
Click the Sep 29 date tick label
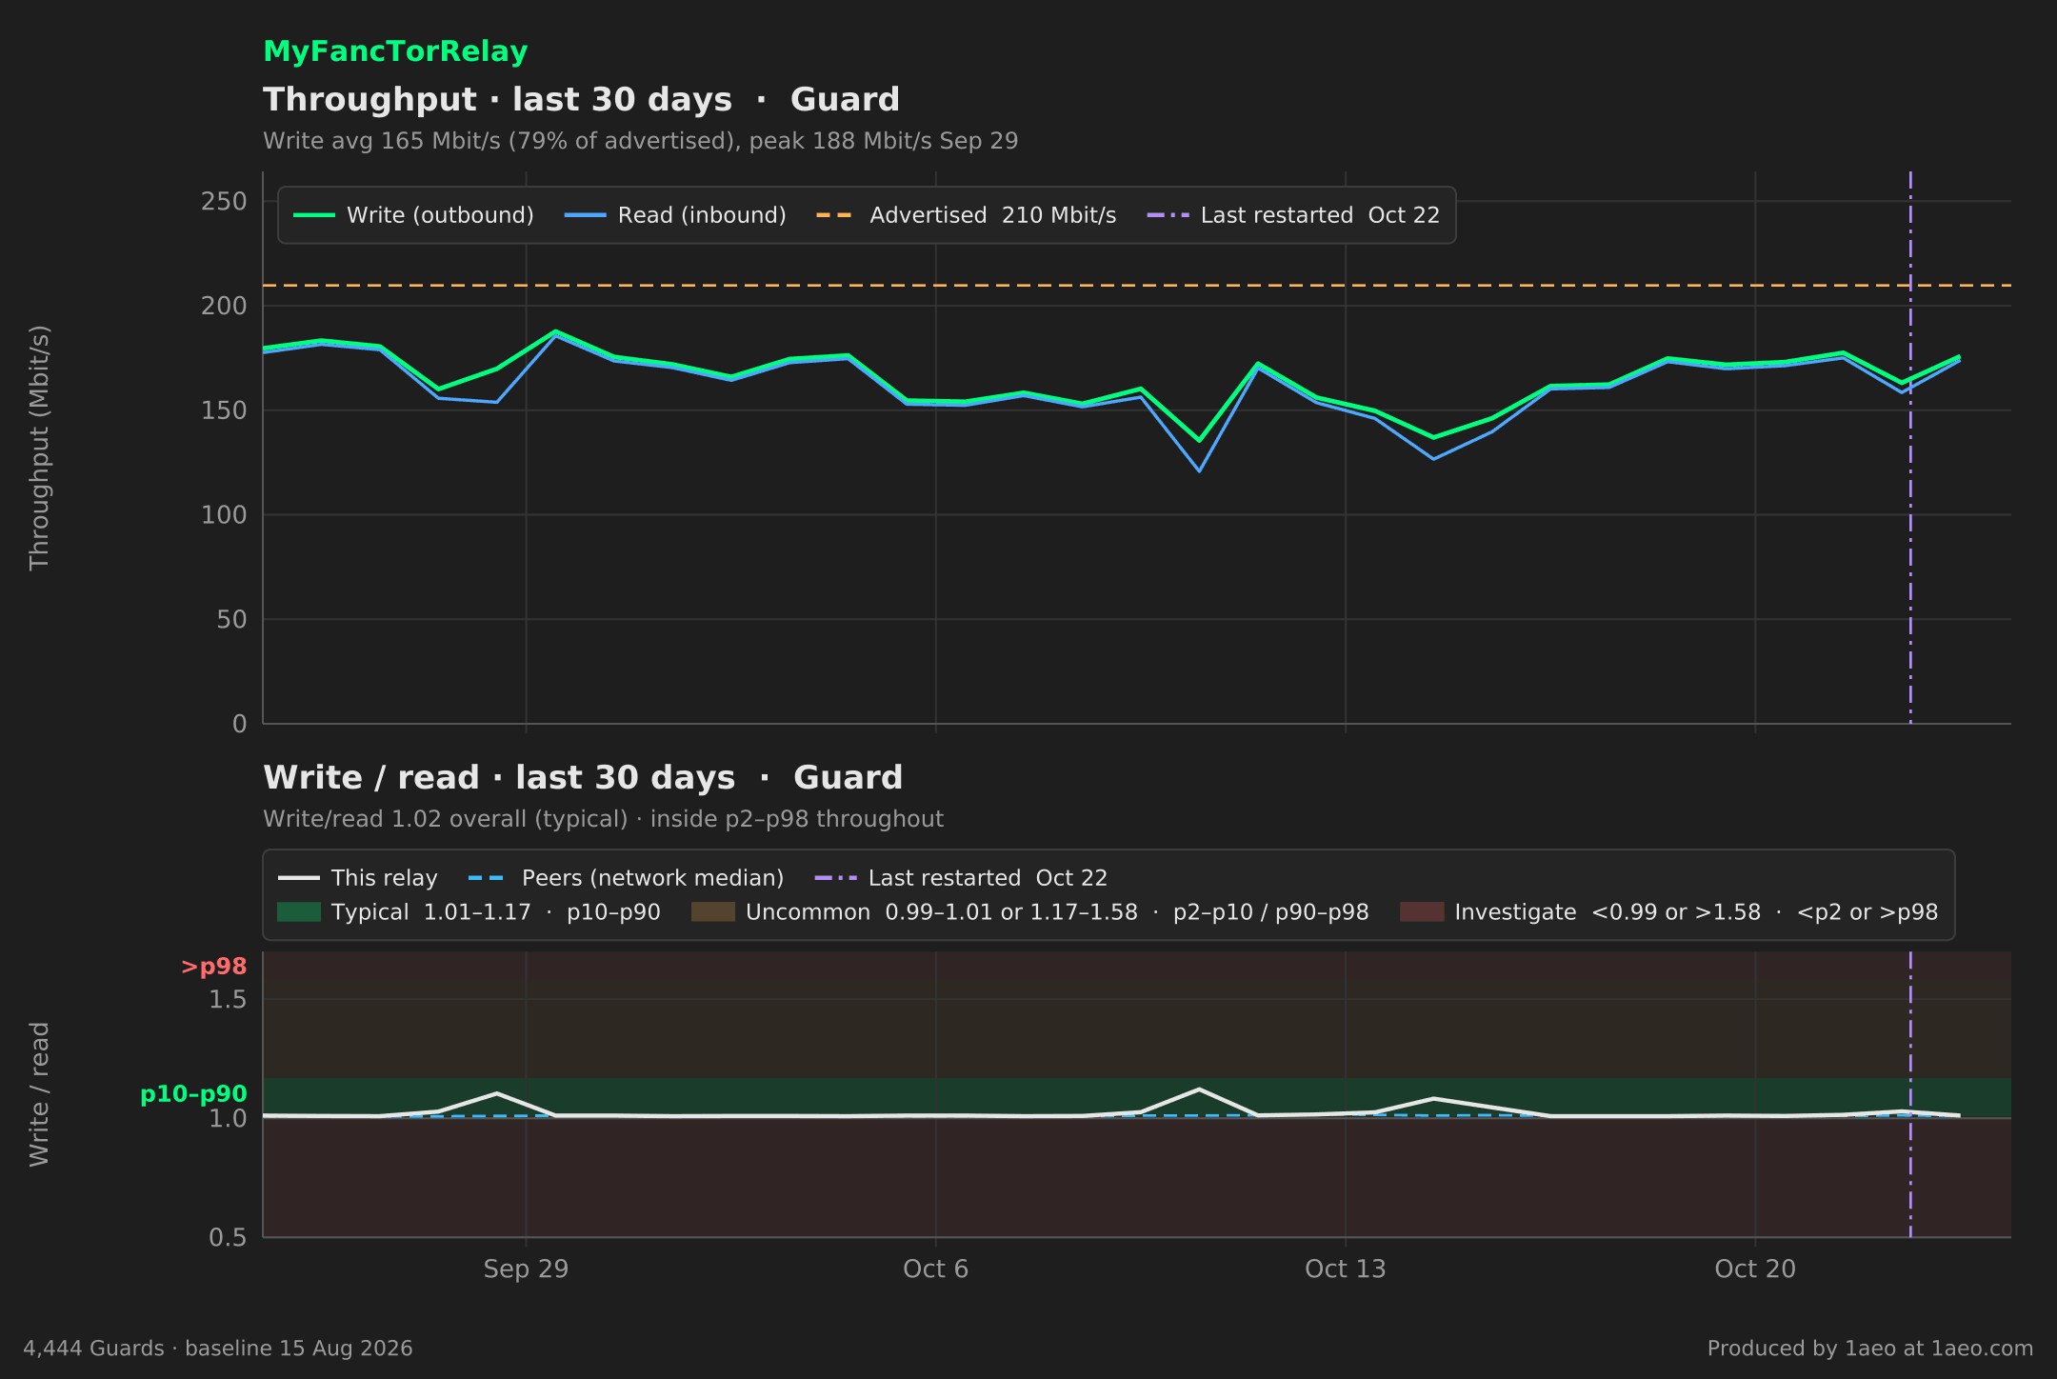tap(526, 1269)
